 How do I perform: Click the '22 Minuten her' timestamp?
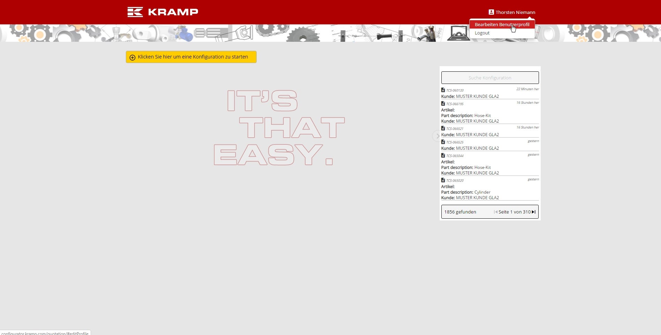(527, 89)
